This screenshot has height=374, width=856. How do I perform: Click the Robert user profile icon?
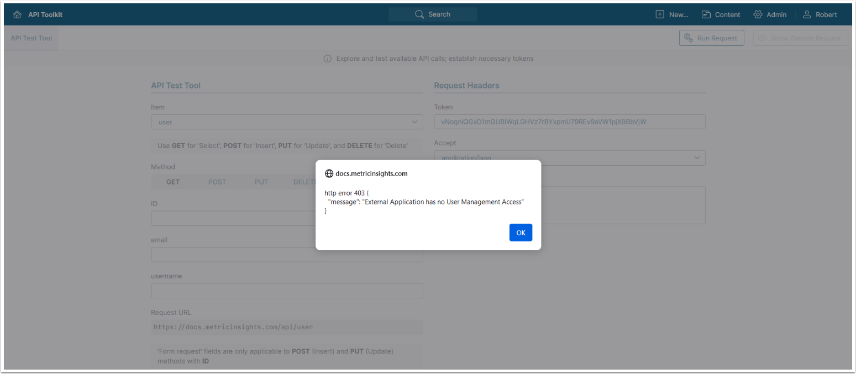coord(807,14)
